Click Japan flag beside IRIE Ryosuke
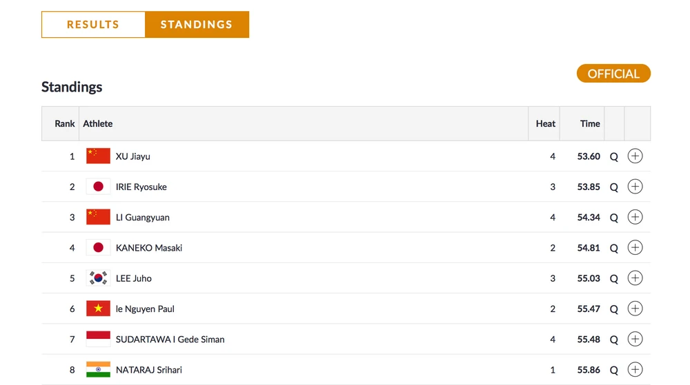This screenshot has width=690, height=385. (x=98, y=187)
